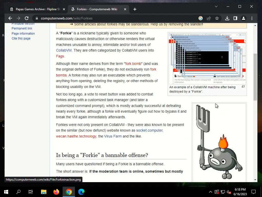Image resolution: width=262 pixels, height=197 pixels.
Task: Open the network tray icon
Action: 223,192
